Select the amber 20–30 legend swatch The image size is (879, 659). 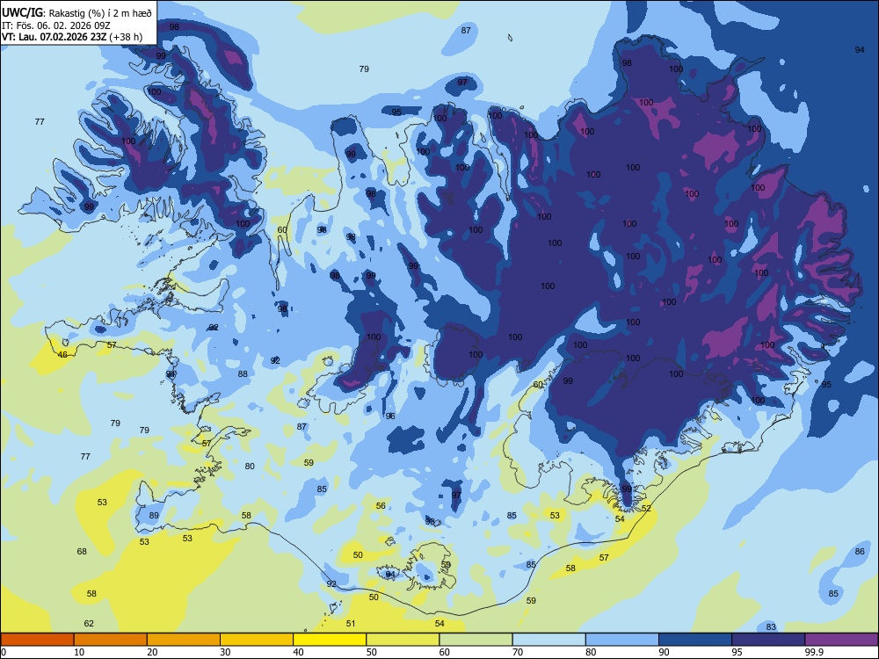(x=184, y=640)
